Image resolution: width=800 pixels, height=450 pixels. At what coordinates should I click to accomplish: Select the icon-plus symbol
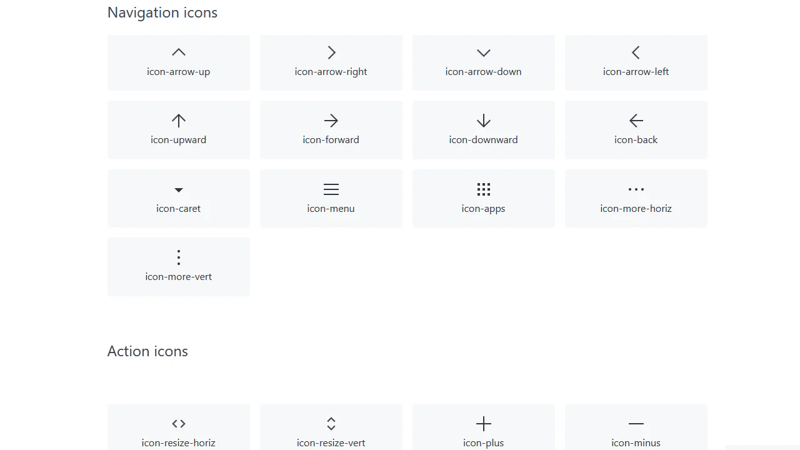pyautogui.click(x=484, y=424)
